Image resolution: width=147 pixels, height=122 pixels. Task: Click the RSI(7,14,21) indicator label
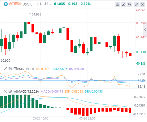click(25, 69)
